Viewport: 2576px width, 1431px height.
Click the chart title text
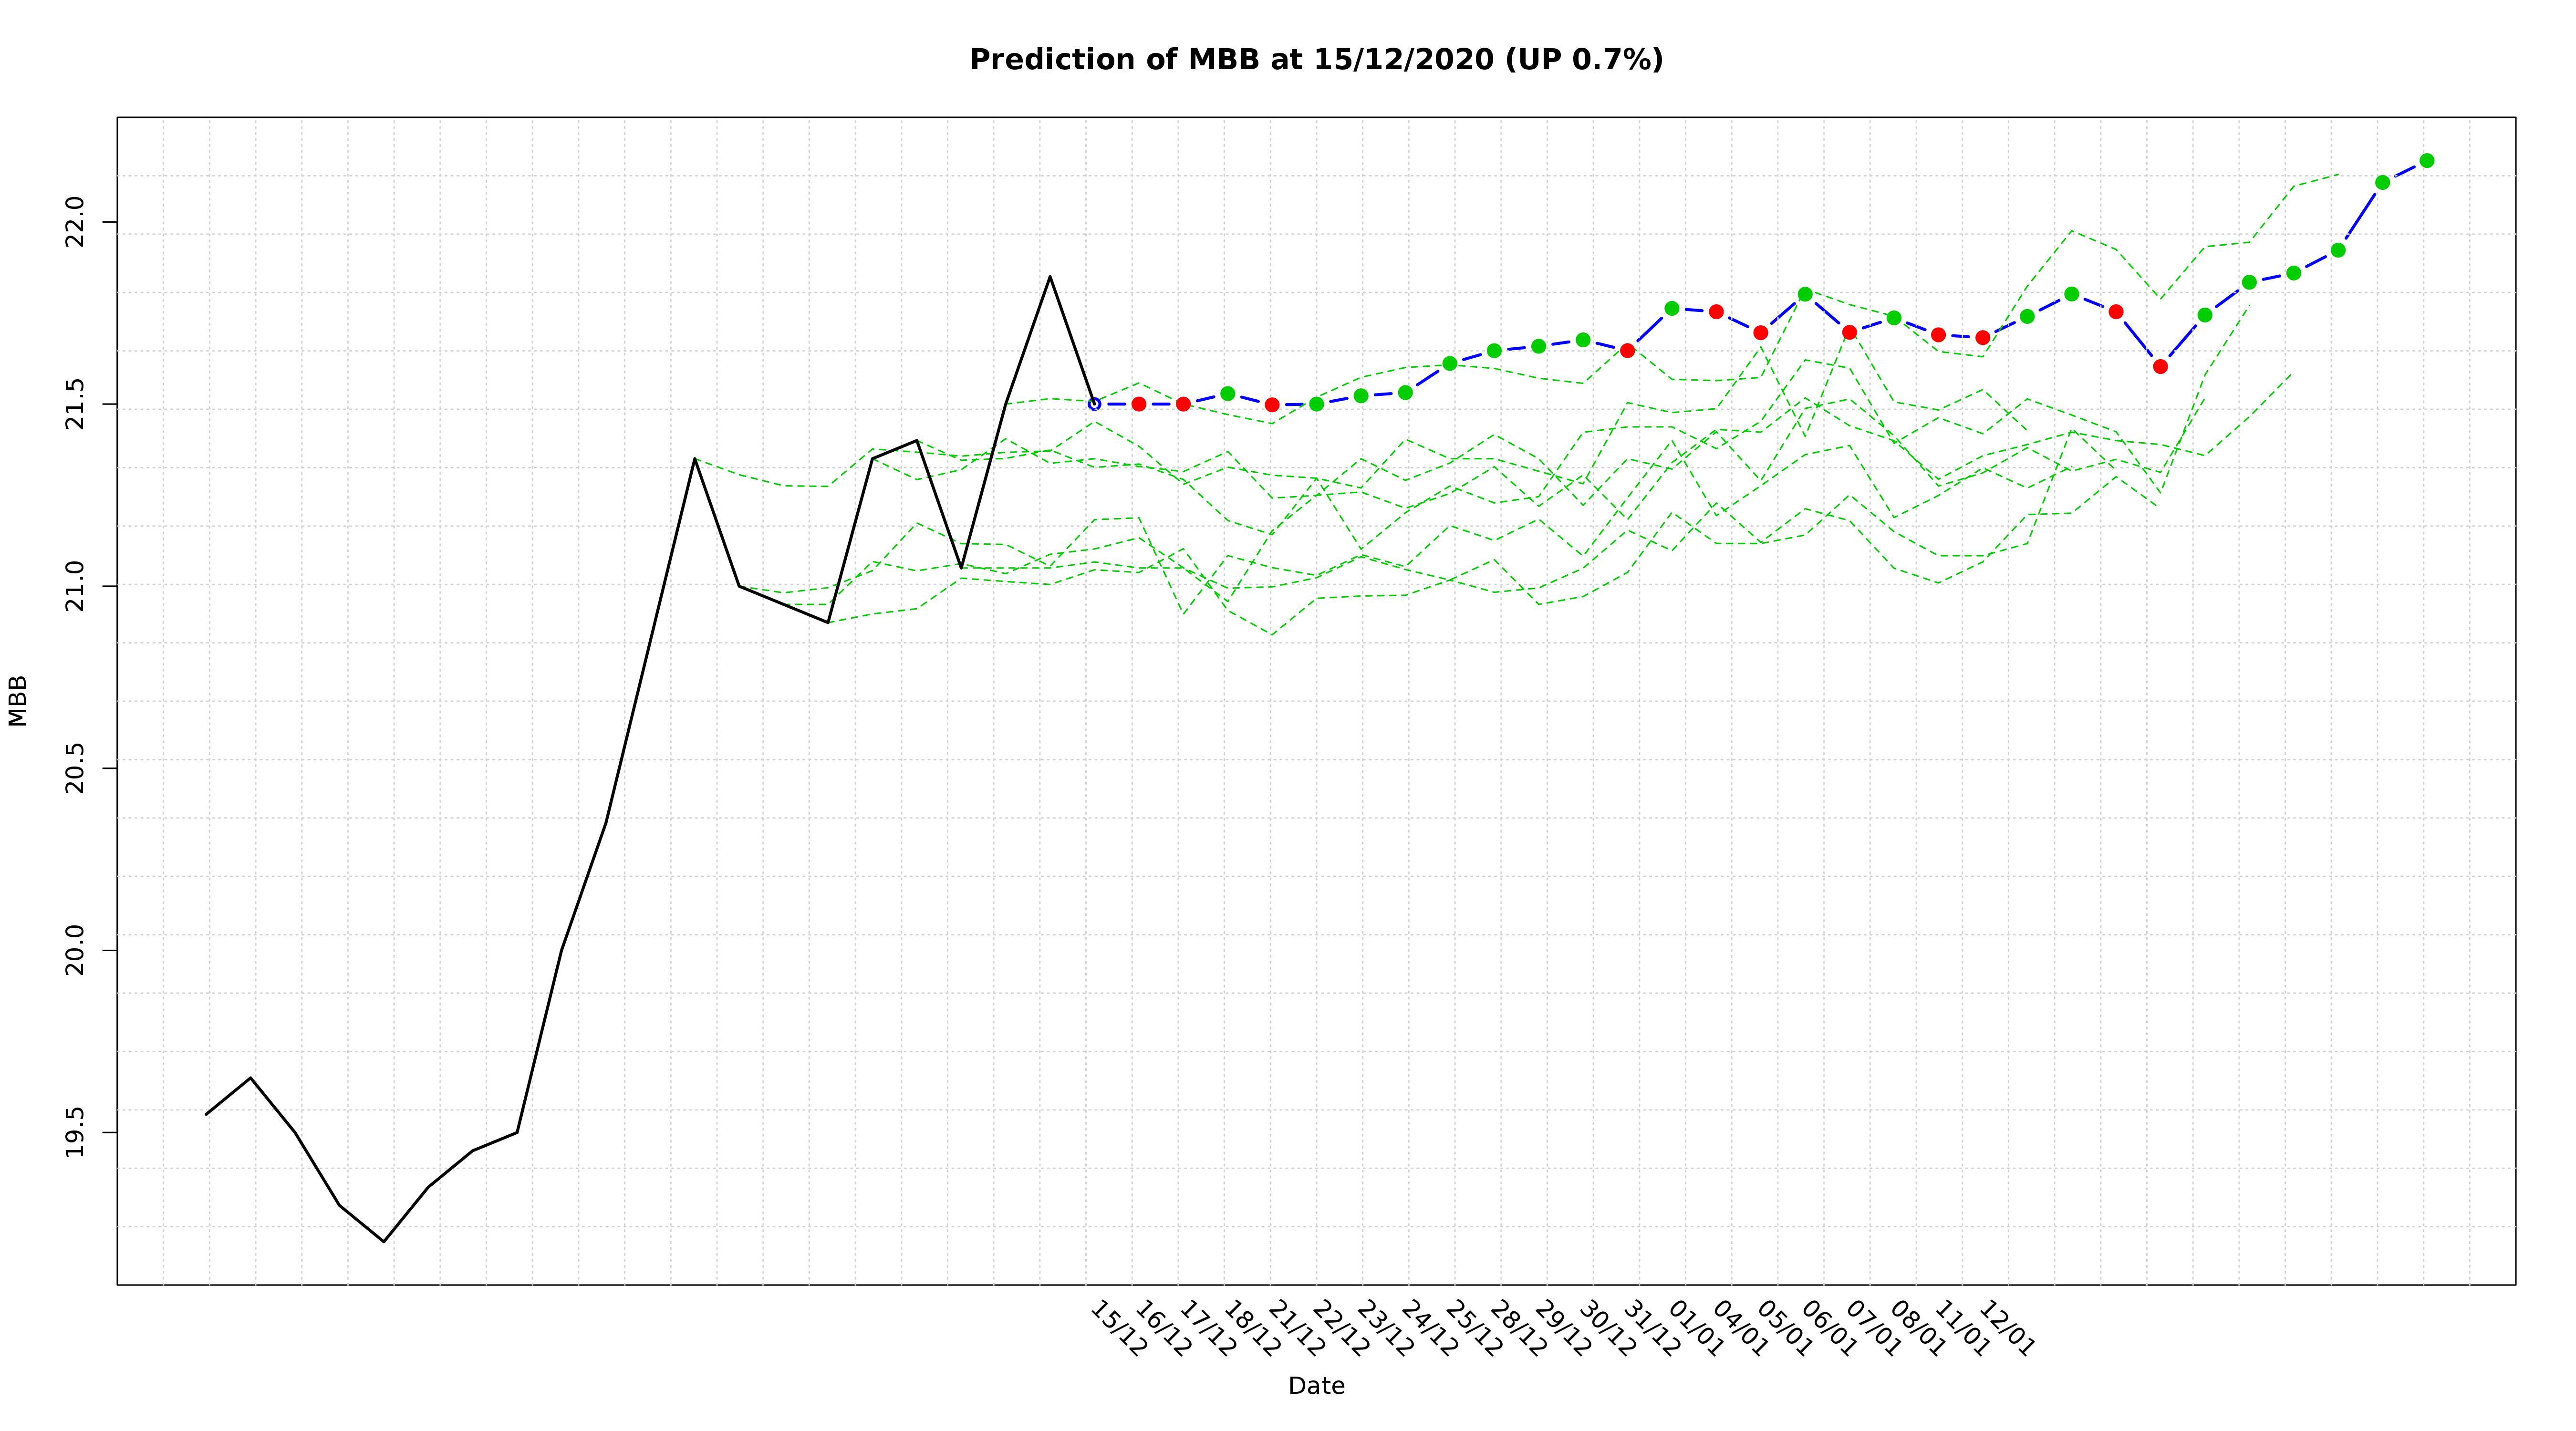[x=1316, y=60]
